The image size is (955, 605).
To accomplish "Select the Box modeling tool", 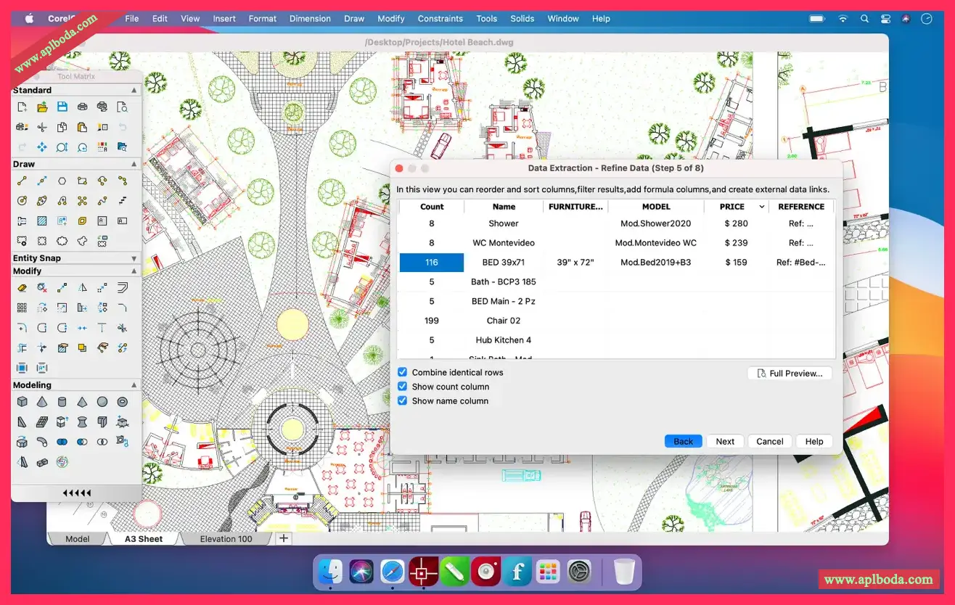I will (22, 401).
